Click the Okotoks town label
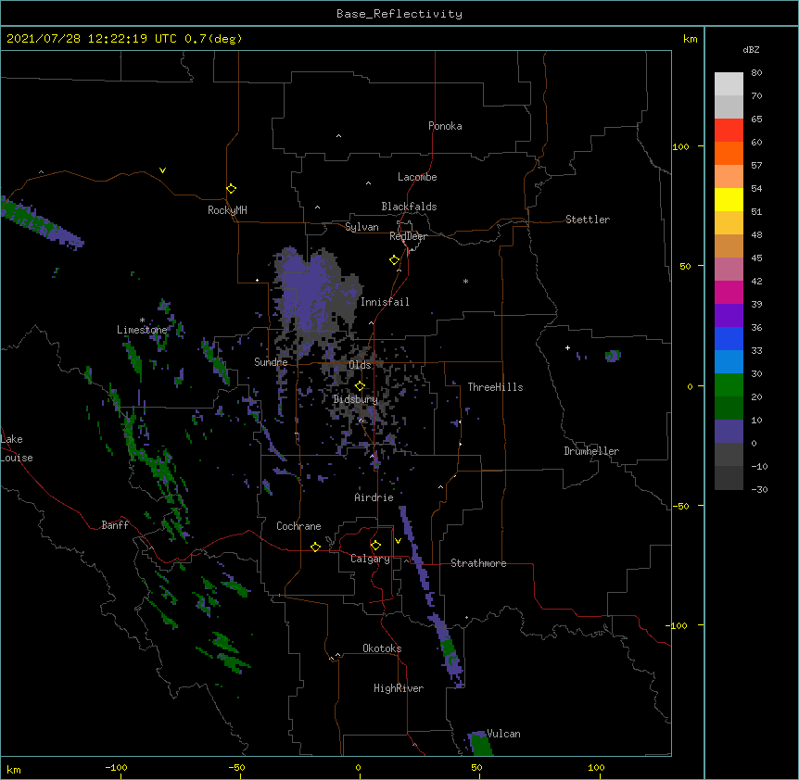Screen dimensions: 799x780 pos(382,648)
